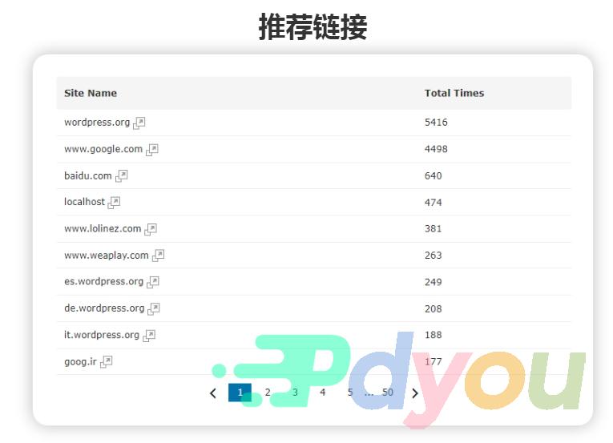Open external link icon beside it.wordpress.org
This screenshot has height=443, width=613.
pos(149,336)
